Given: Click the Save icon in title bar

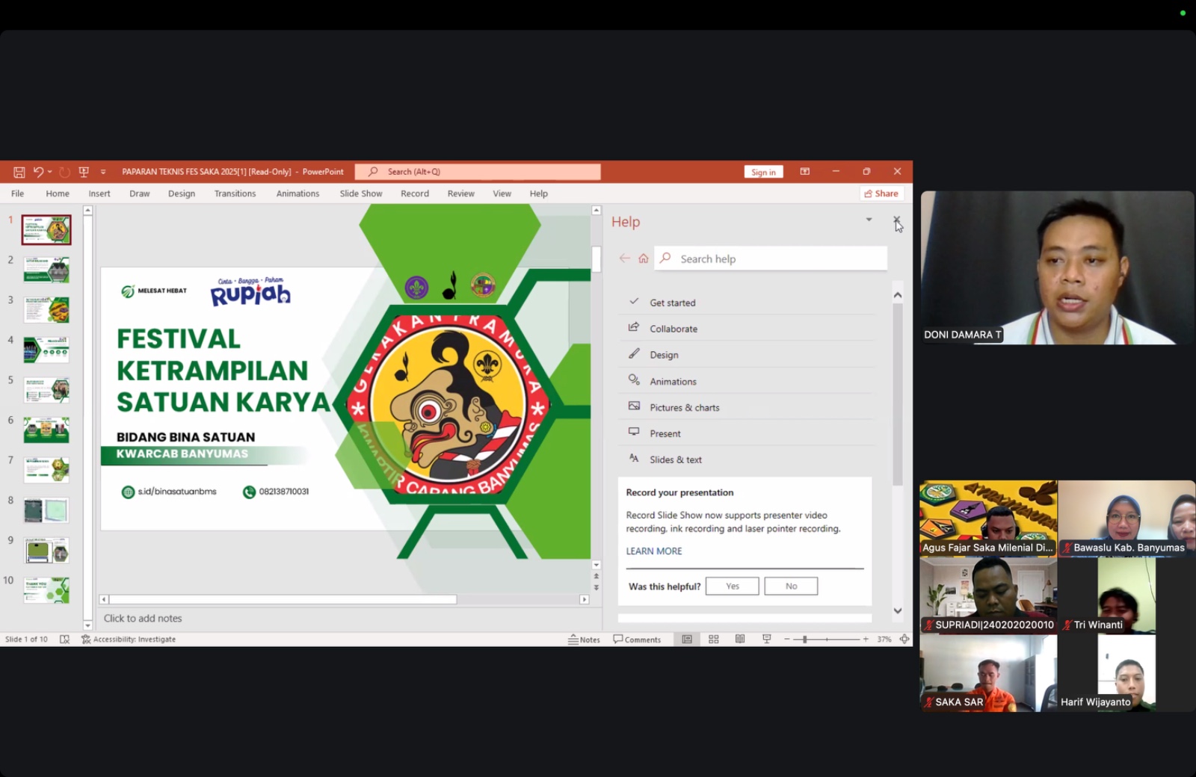Looking at the screenshot, I should tap(19, 172).
